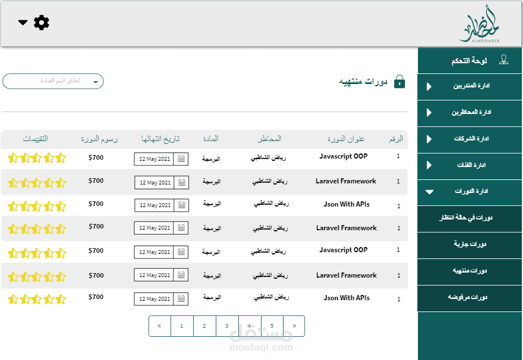Screen dimensions: 523x360
Task: Click عنوان الدورة column header
Action: [346, 139]
